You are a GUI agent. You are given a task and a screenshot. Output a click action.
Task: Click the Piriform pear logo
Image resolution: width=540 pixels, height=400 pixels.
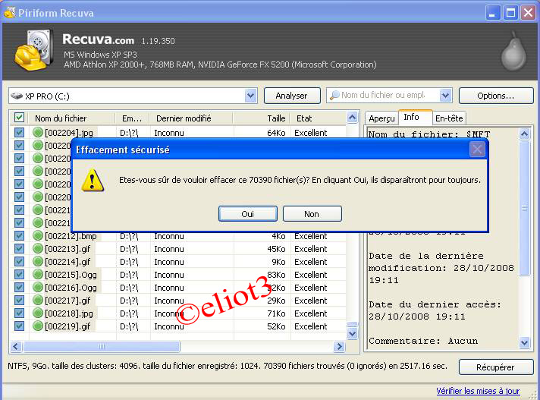pos(513,52)
